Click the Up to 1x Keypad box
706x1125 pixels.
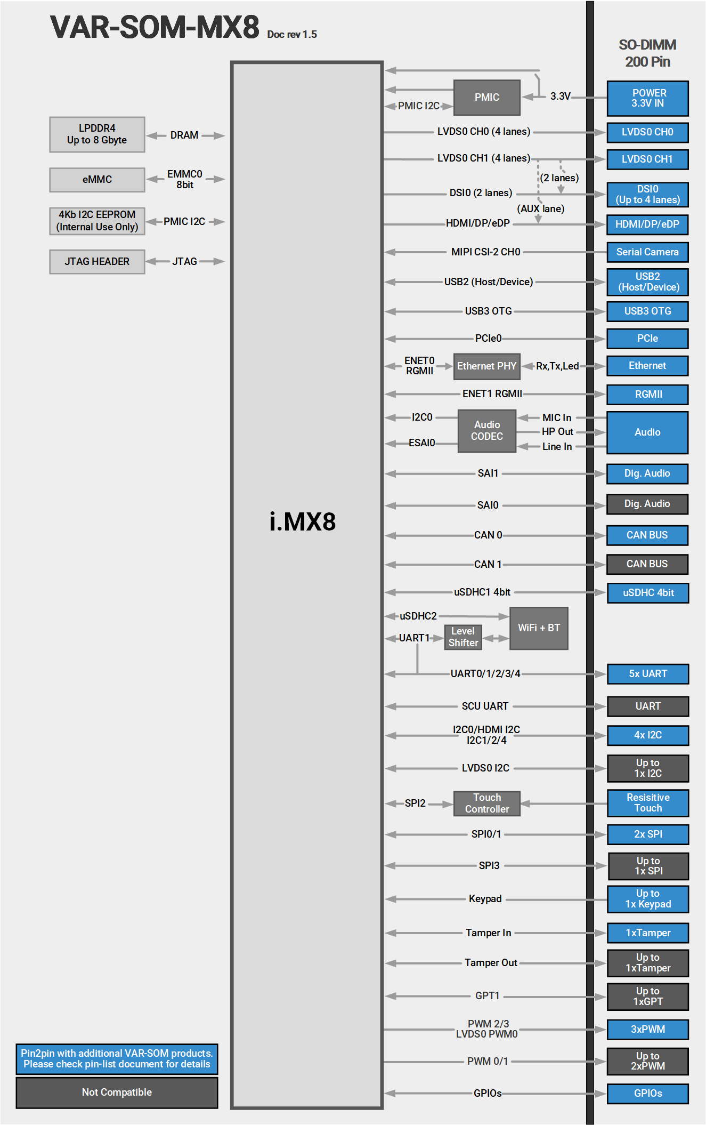[x=647, y=899]
